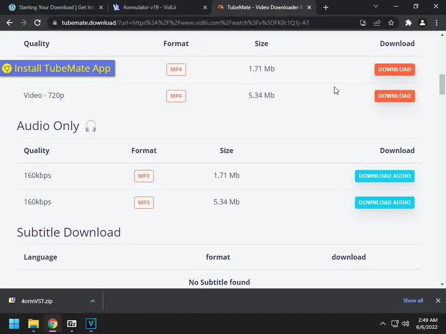This screenshot has height=334, width=446.
Task: Click Install TubeMate App banner
Action: coord(57,68)
